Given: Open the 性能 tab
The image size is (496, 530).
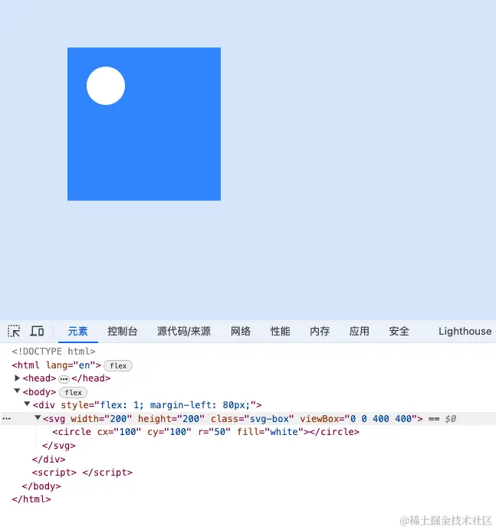Looking at the screenshot, I should [280, 331].
